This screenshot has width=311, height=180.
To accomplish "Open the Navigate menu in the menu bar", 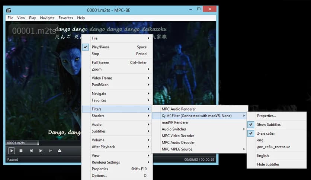I will [47, 18].
